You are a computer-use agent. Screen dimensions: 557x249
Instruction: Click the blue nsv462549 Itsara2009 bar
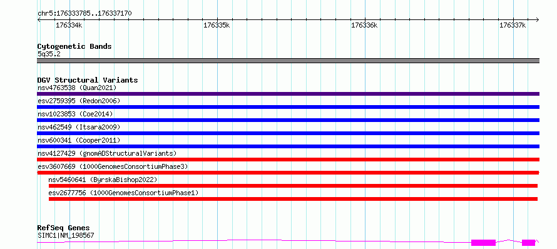point(288,133)
